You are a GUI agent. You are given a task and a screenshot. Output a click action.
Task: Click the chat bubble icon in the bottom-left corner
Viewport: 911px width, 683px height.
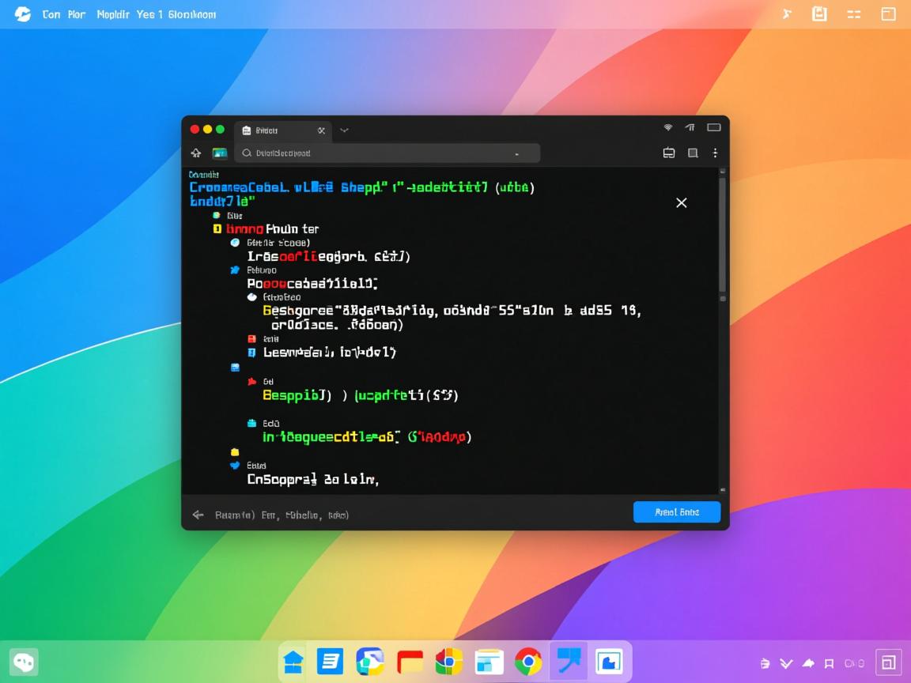[23, 662]
